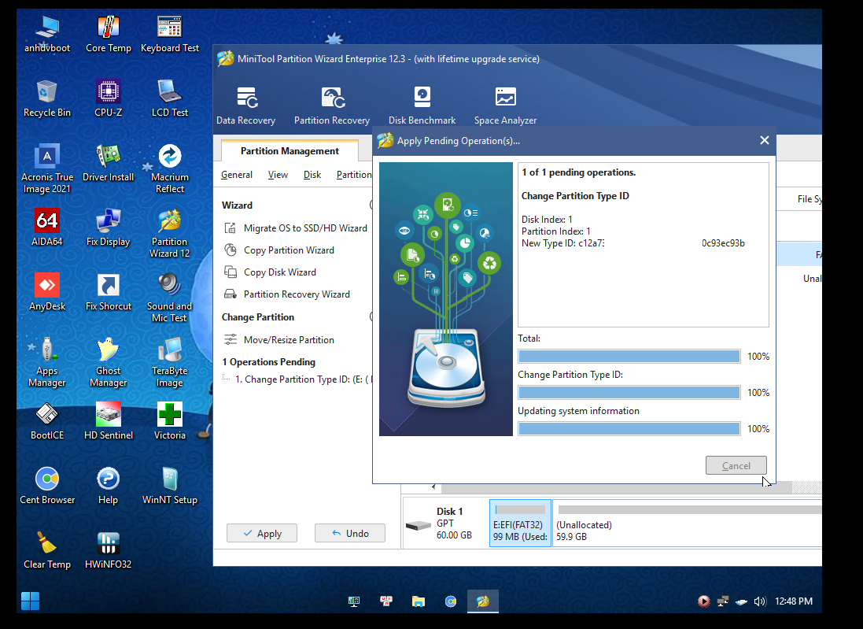The height and width of the screenshot is (629, 863).
Task: Open Clear Temp desktop icon
Action: click(47, 550)
